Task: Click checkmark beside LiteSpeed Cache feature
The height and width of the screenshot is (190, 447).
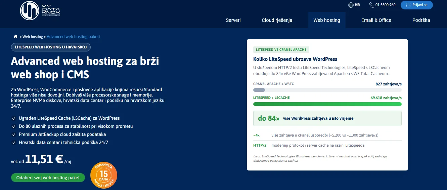Action: click(x=14, y=118)
